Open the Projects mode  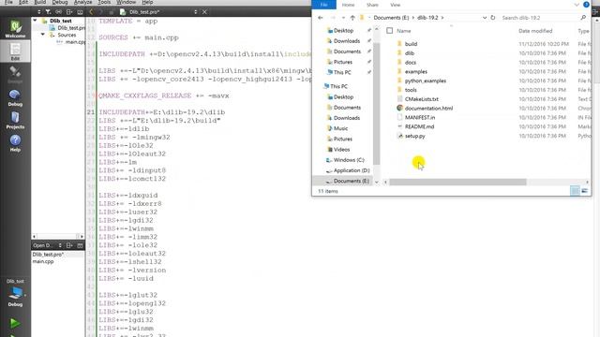(15, 120)
